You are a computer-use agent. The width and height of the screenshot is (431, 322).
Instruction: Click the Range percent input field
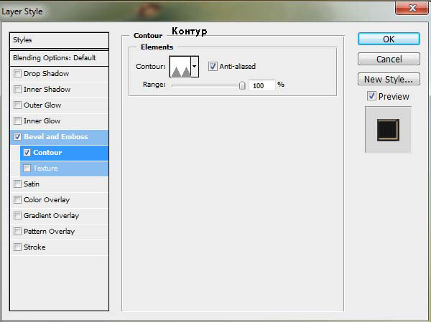click(261, 85)
